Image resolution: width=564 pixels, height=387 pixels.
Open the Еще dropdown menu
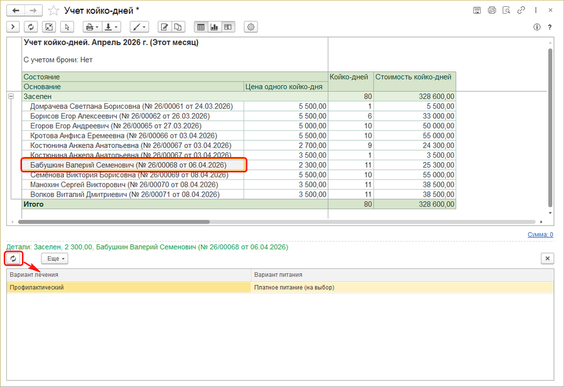(55, 258)
